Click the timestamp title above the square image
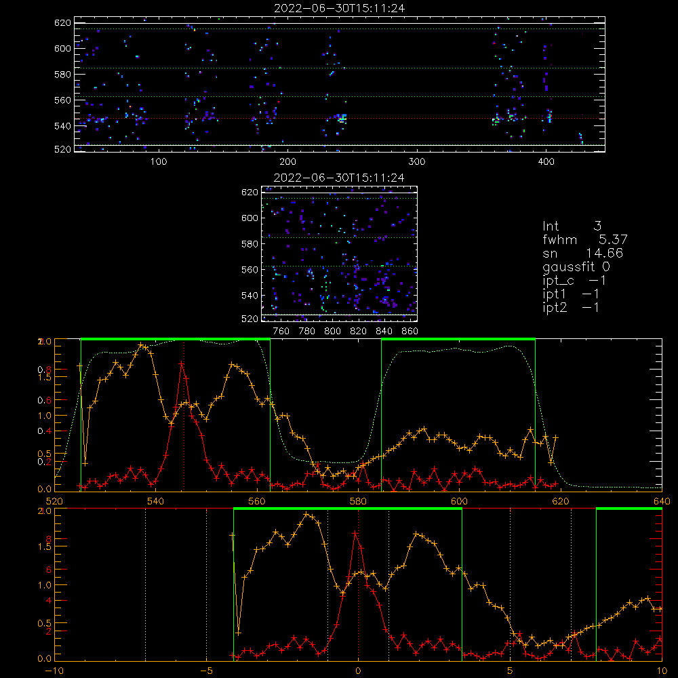678x678 pixels. pos(339,178)
